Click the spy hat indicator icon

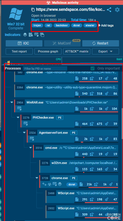(x=25, y=35)
